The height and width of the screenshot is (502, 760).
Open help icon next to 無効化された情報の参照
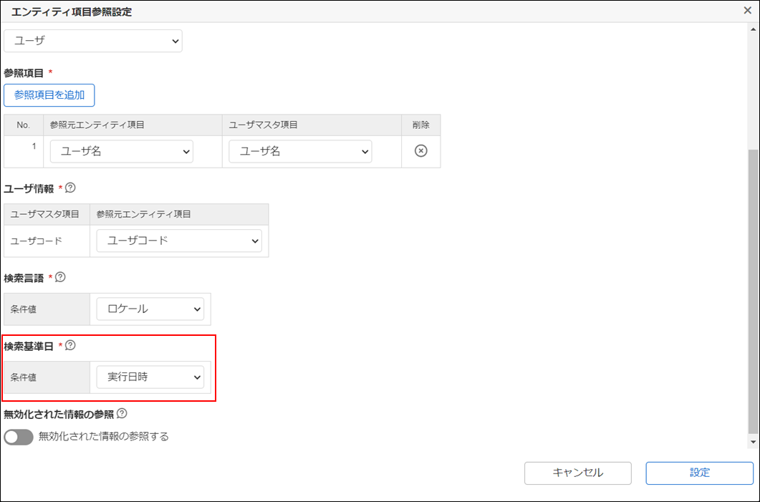122,414
